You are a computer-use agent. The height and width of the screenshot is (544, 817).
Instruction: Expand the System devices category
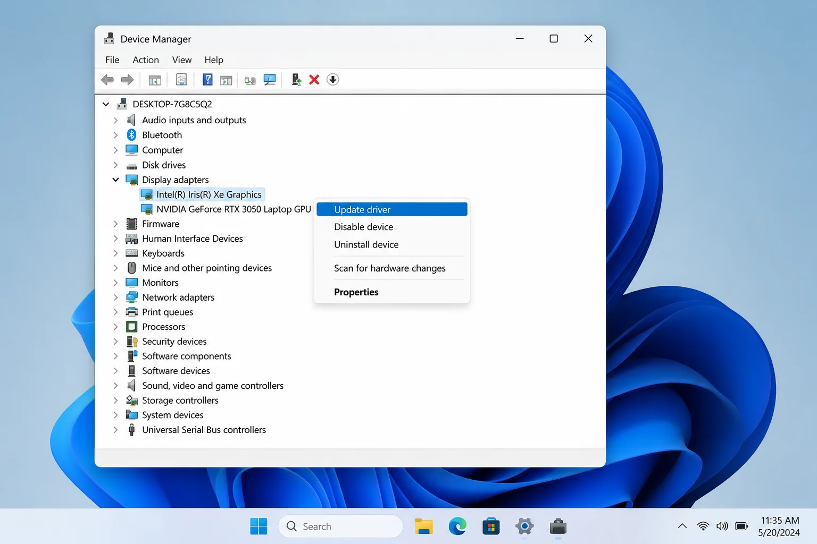(115, 415)
